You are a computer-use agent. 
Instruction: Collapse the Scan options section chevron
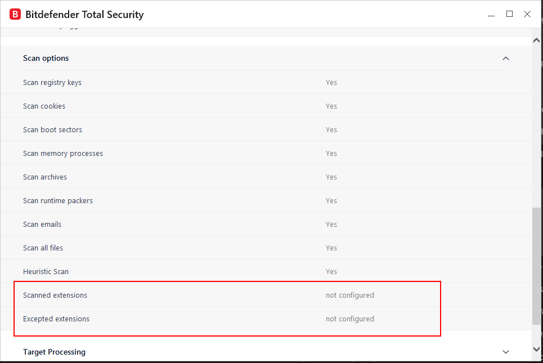click(x=505, y=59)
